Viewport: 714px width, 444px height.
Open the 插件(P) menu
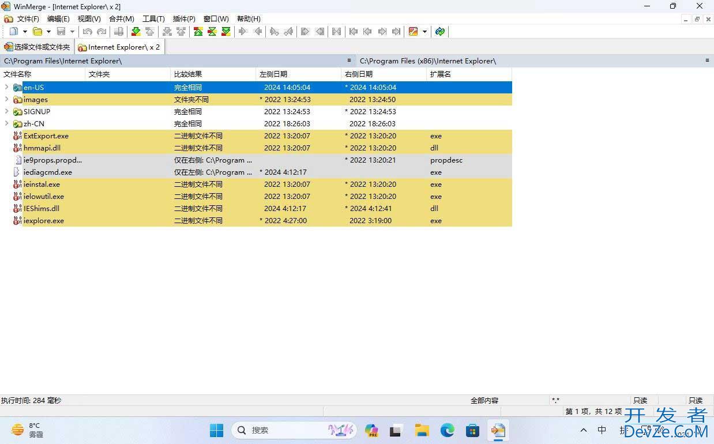pos(184,19)
